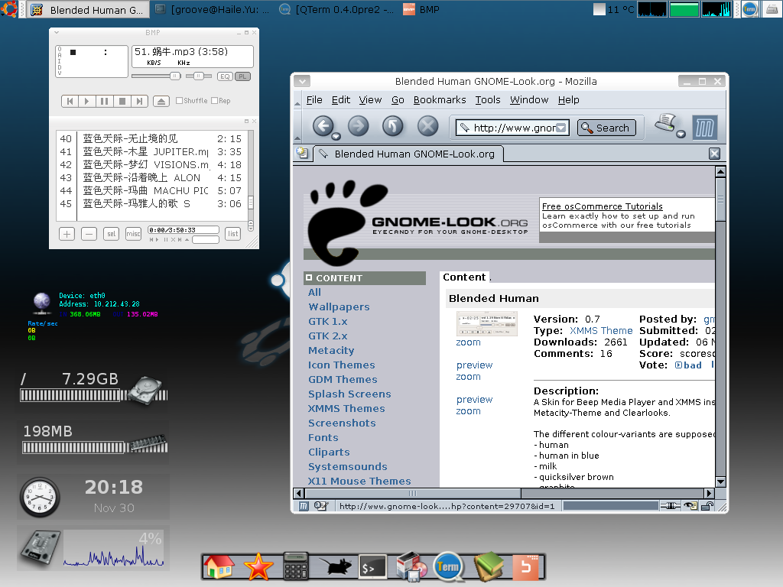This screenshot has height=587, width=783.
Task: Click the Mozilla M throbber logo
Action: [704, 128]
